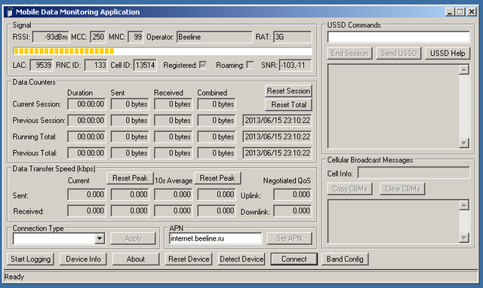Click the cellular broadcast messages text area
Screen dimensions: 483x288
point(393,221)
